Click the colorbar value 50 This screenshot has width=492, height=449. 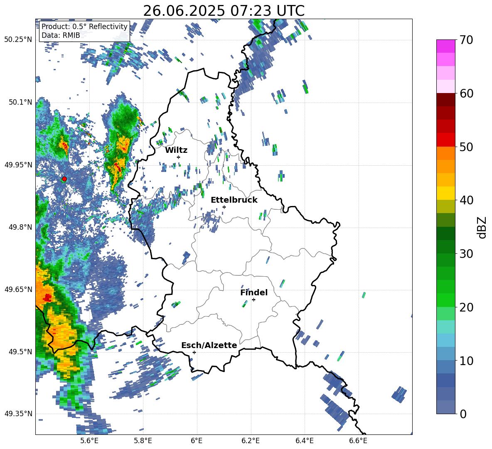467,147
